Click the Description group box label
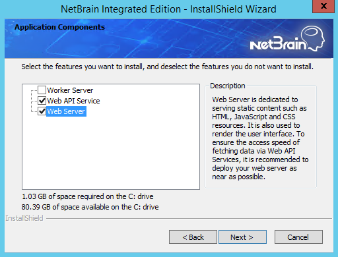Screen dimensions: 338x257 (x=228, y=86)
